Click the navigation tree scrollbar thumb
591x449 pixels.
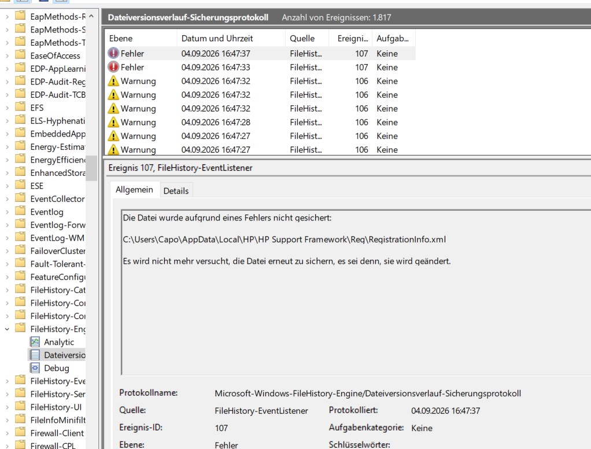pyautogui.click(x=91, y=168)
